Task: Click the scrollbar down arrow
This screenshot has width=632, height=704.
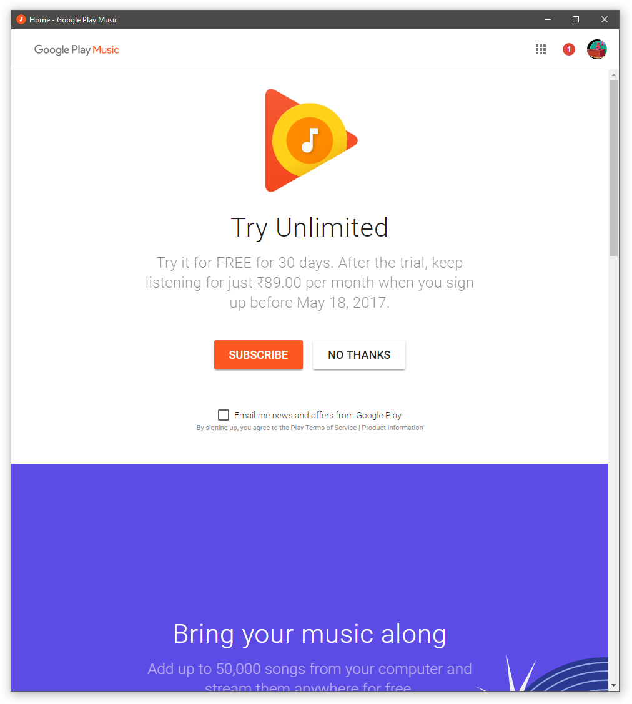Action: point(613,686)
